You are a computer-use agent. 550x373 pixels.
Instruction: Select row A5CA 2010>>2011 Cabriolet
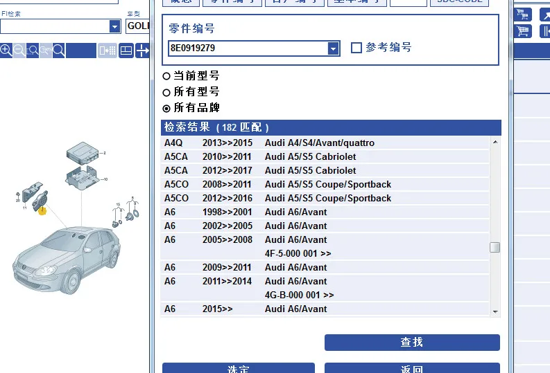tap(325, 157)
